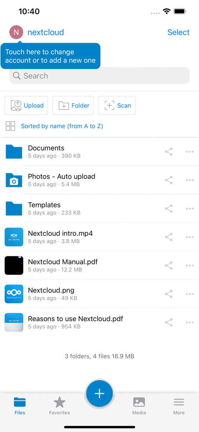Screen dimensions: 199x432
Task: Share the Nextcloud.png file
Action: [169, 294]
